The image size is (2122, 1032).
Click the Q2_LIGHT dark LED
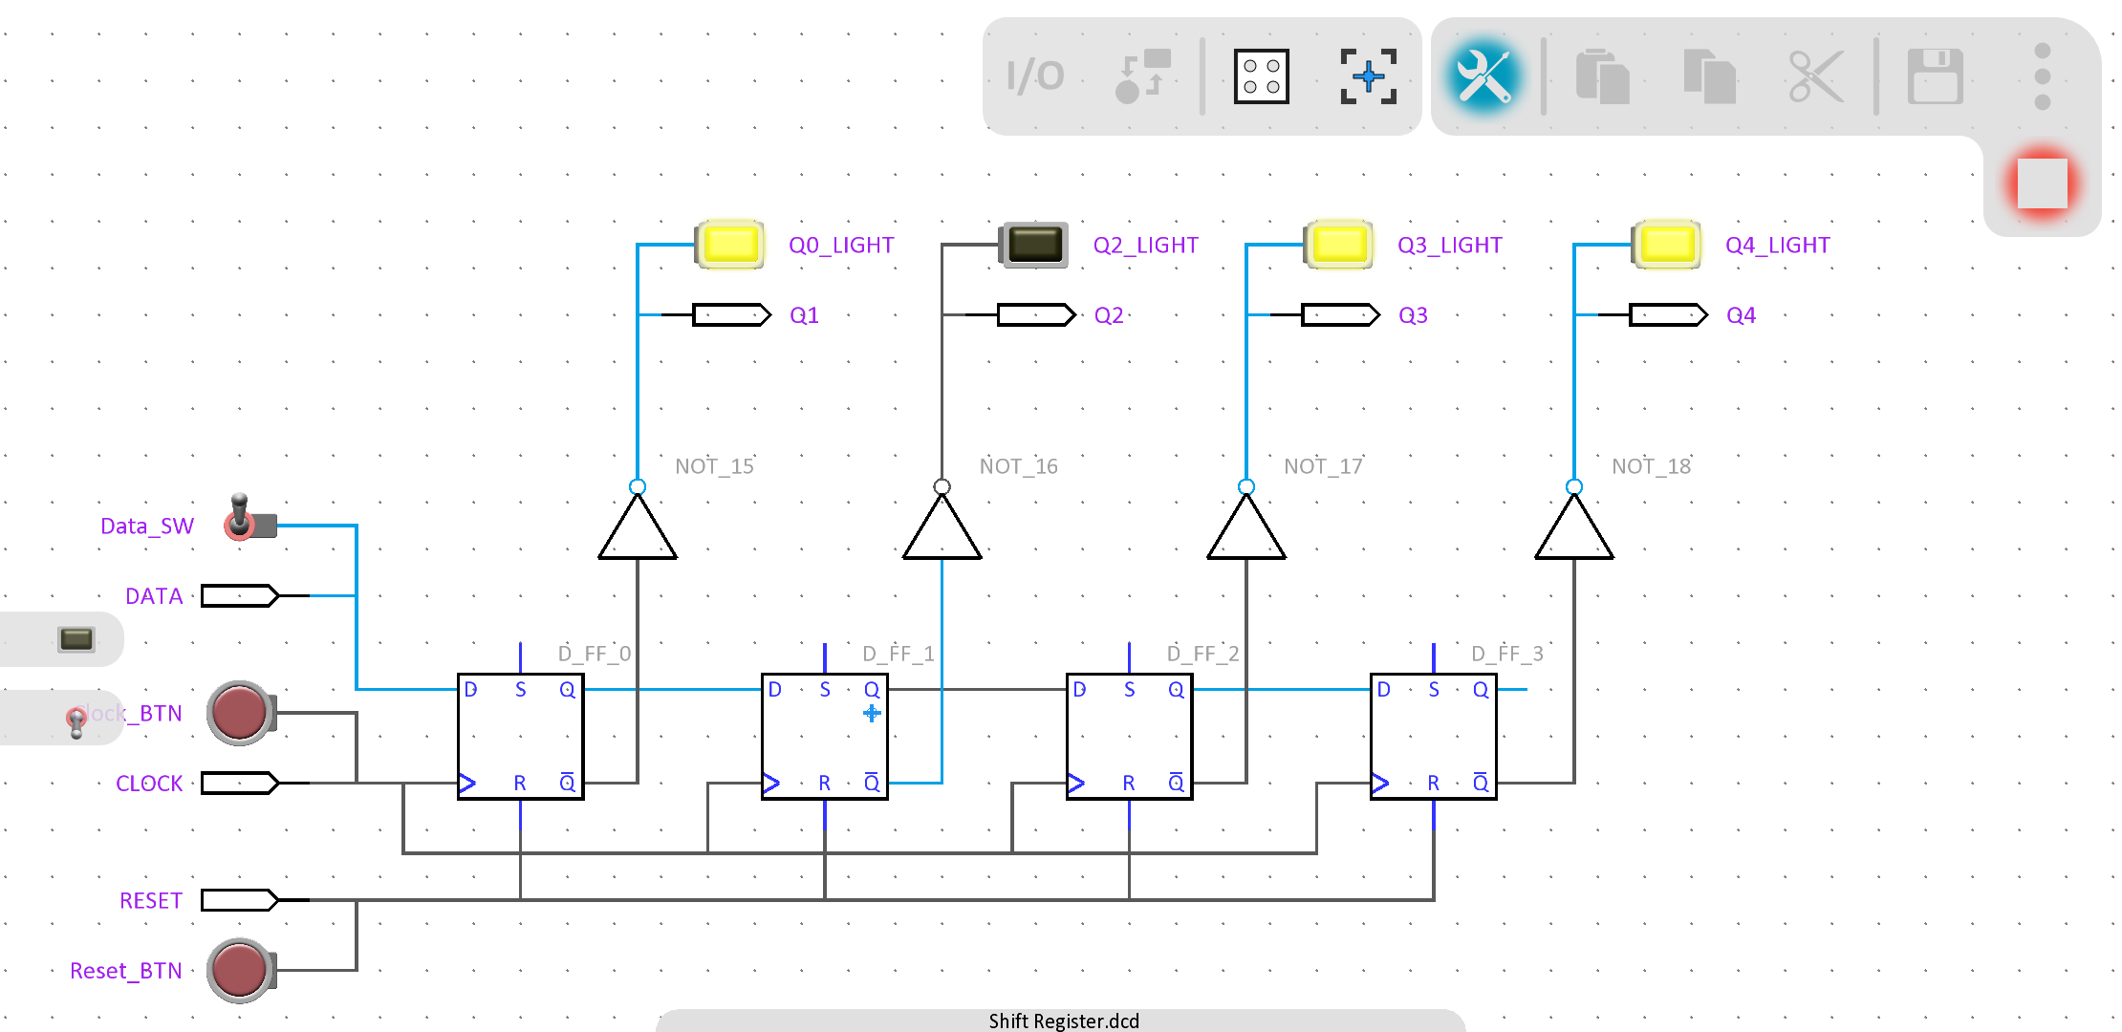click(x=1034, y=245)
